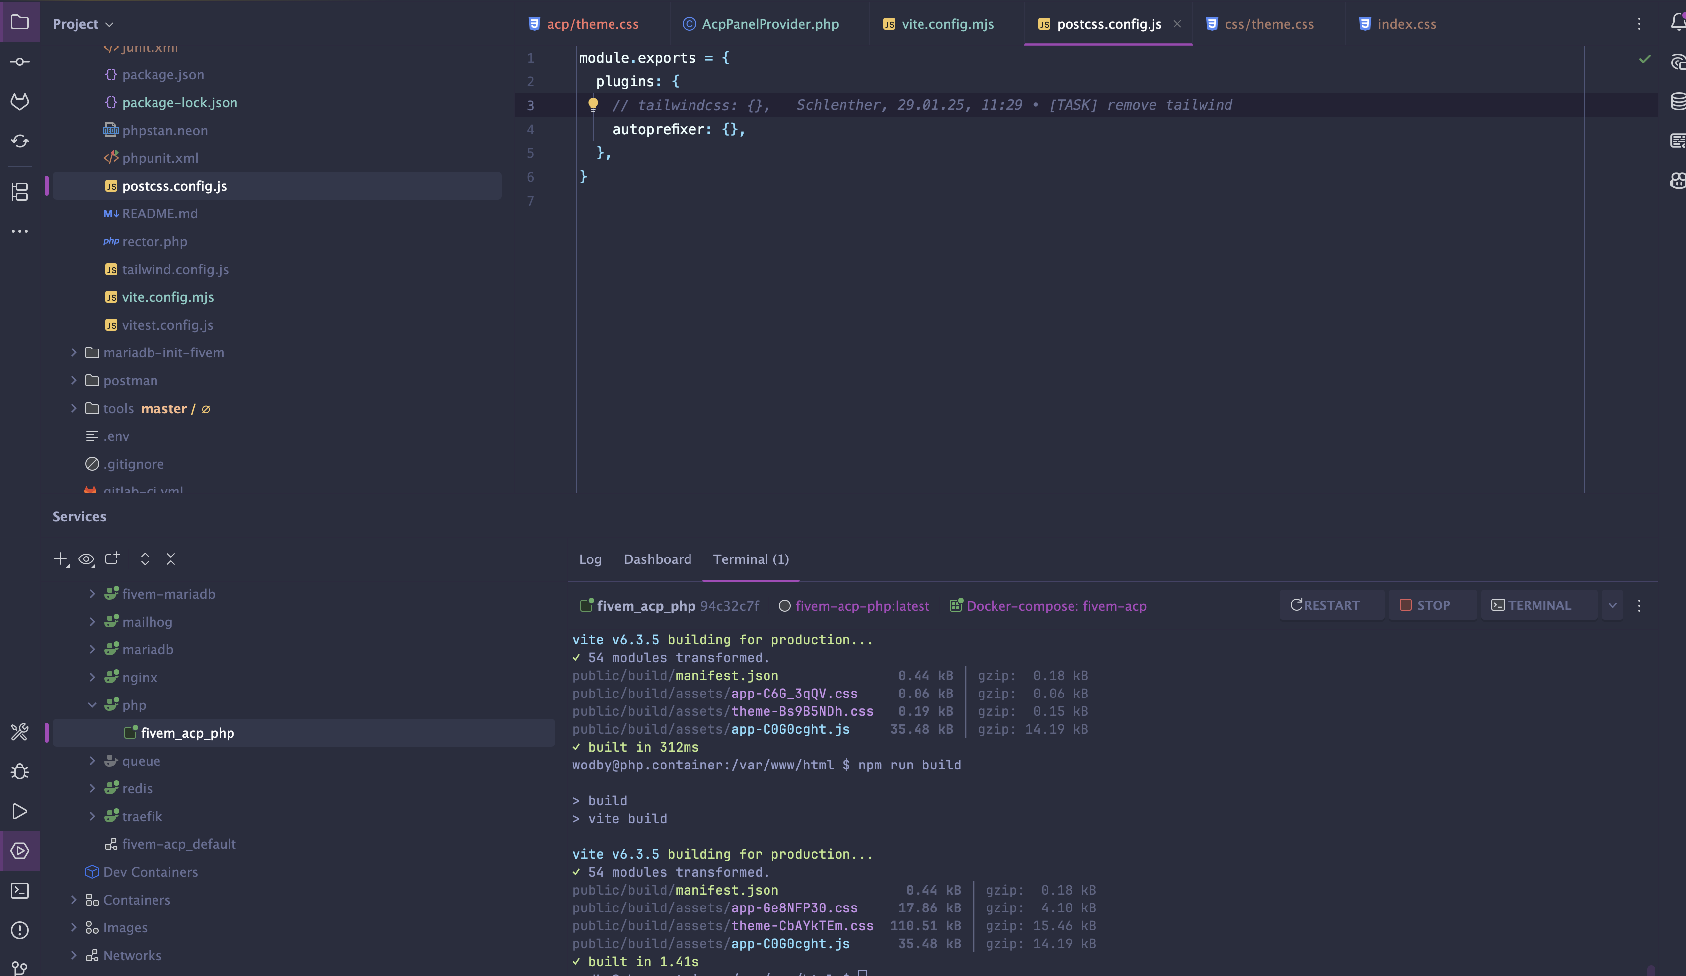
Task: Close the postcss.config.js tab
Action: [x=1177, y=24]
